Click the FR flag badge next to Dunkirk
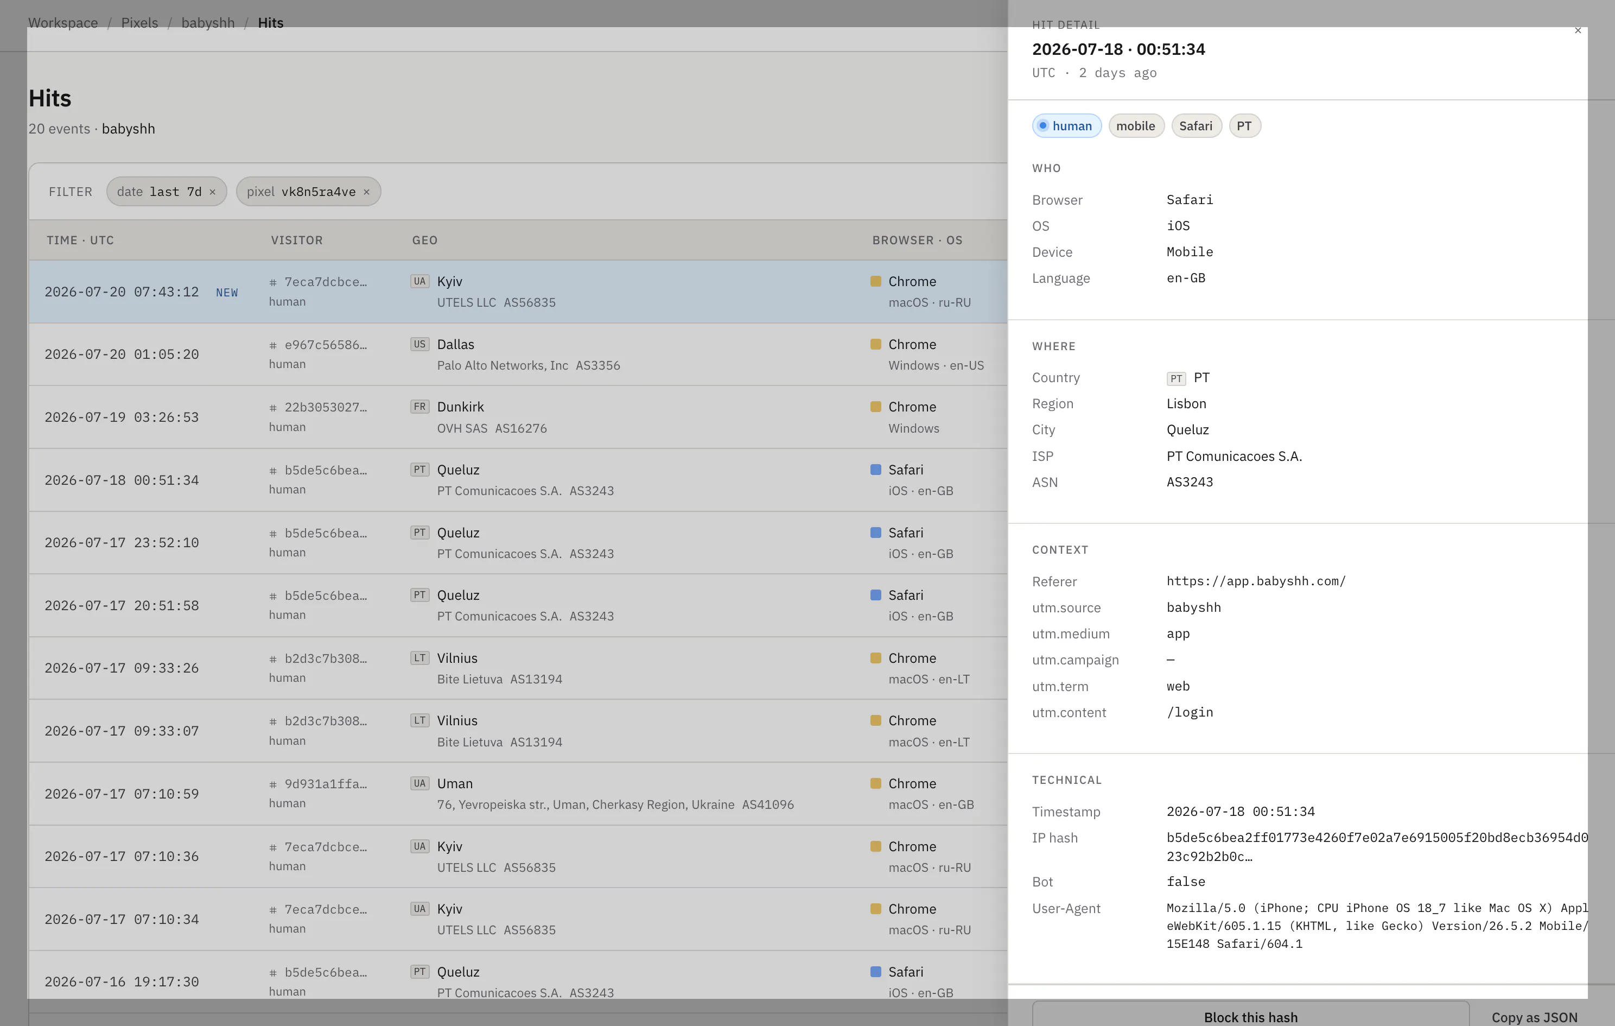This screenshot has height=1026, width=1615. (x=420, y=407)
